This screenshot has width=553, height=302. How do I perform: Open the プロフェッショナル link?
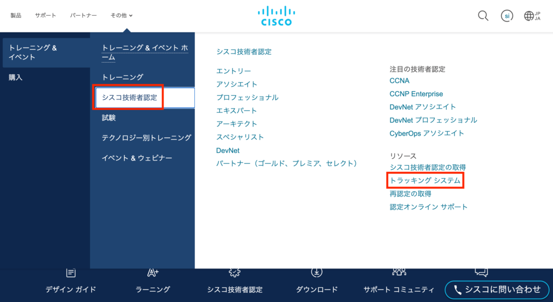click(247, 97)
